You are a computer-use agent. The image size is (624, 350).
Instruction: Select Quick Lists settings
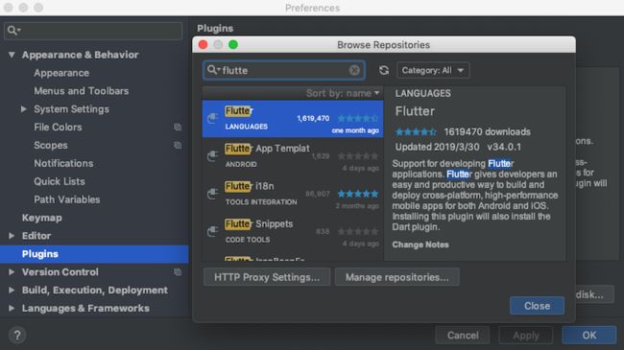[60, 181]
